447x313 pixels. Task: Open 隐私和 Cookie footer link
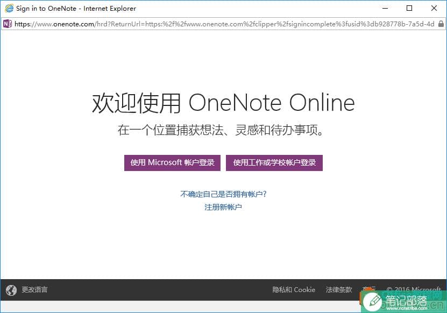(294, 290)
